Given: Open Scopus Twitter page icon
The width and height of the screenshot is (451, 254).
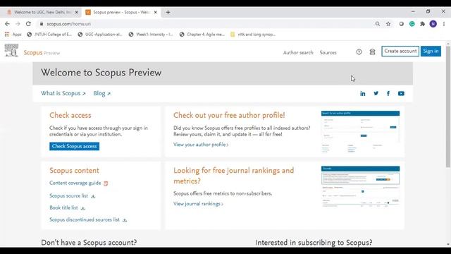Looking at the screenshot, I should coord(376,93).
